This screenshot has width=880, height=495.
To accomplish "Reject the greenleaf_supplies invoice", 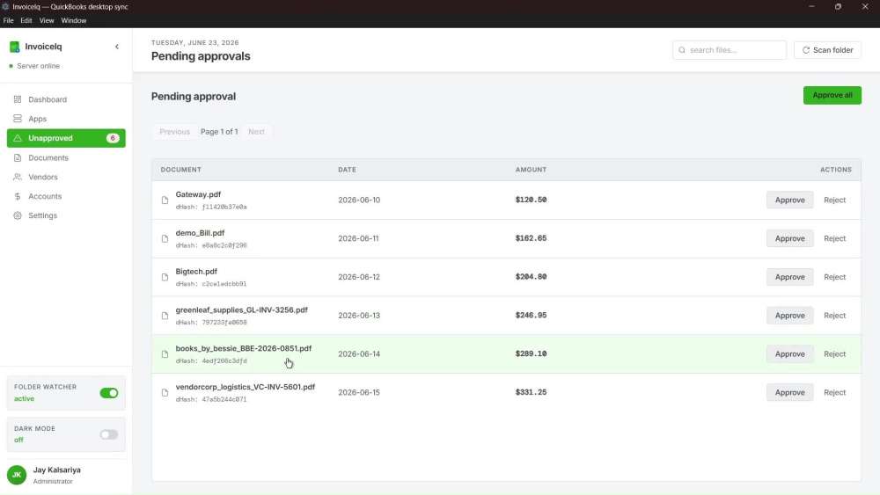I will click(834, 316).
